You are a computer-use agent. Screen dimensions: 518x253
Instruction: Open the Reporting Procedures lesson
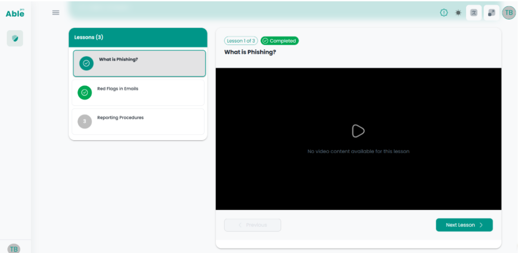138,122
